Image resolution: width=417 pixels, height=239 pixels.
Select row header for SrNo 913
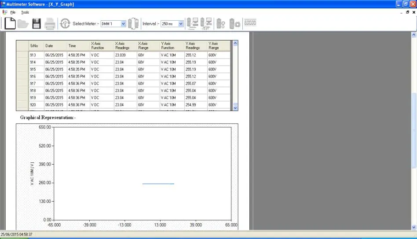point(22,55)
